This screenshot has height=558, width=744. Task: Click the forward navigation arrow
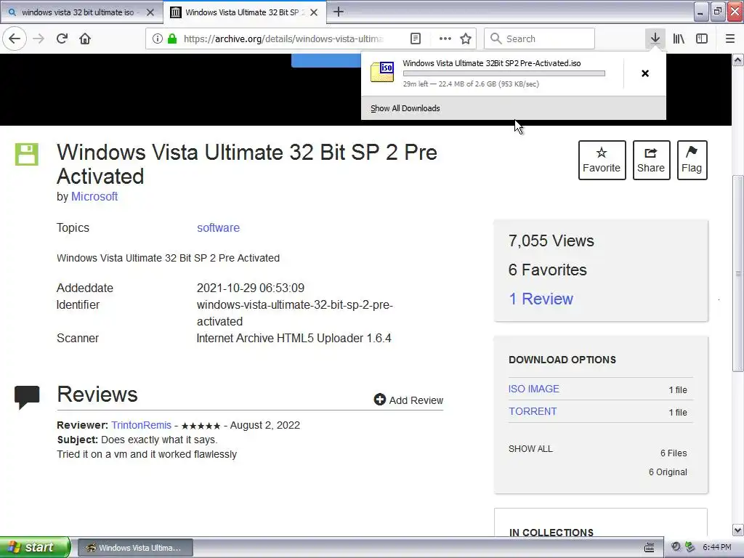click(39, 39)
